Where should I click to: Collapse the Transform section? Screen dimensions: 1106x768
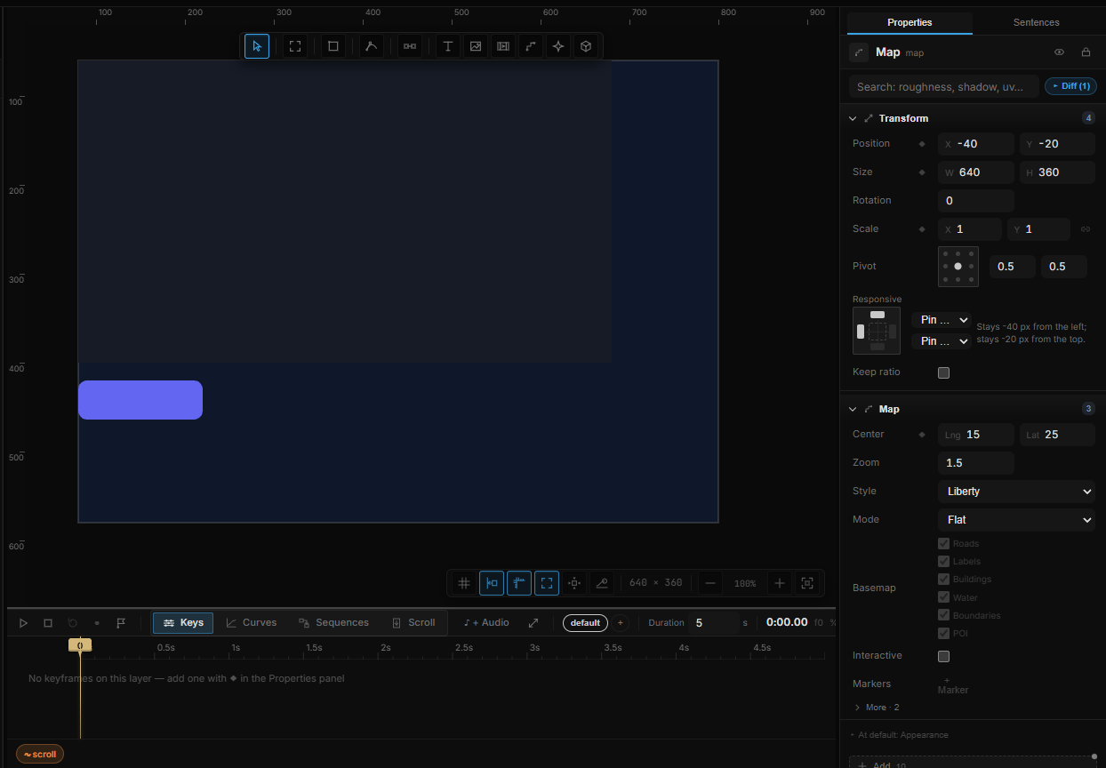pyautogui.click(x=853, y=118)
